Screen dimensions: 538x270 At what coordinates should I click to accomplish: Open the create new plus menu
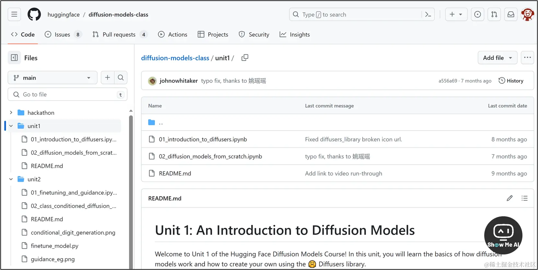[456, 14]
